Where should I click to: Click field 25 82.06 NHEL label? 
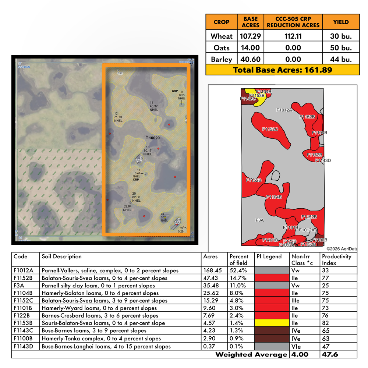(136, 197)
